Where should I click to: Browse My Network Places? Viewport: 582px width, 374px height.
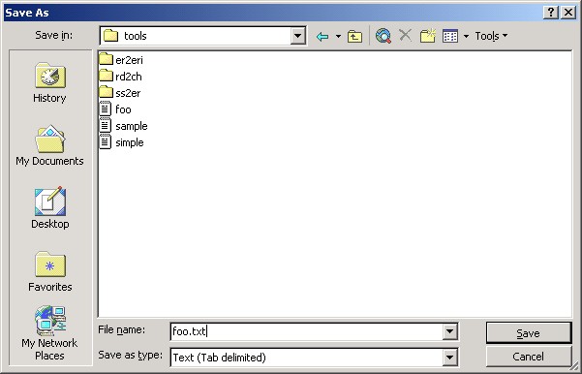(x=49, y=333)
